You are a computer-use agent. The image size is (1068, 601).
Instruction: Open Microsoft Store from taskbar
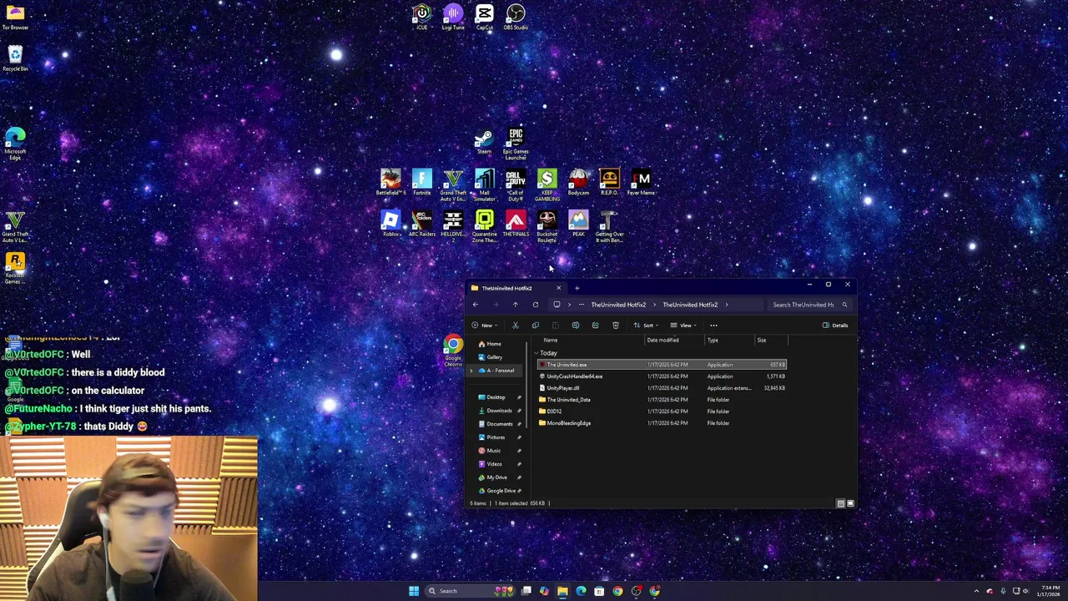[599, 591]
